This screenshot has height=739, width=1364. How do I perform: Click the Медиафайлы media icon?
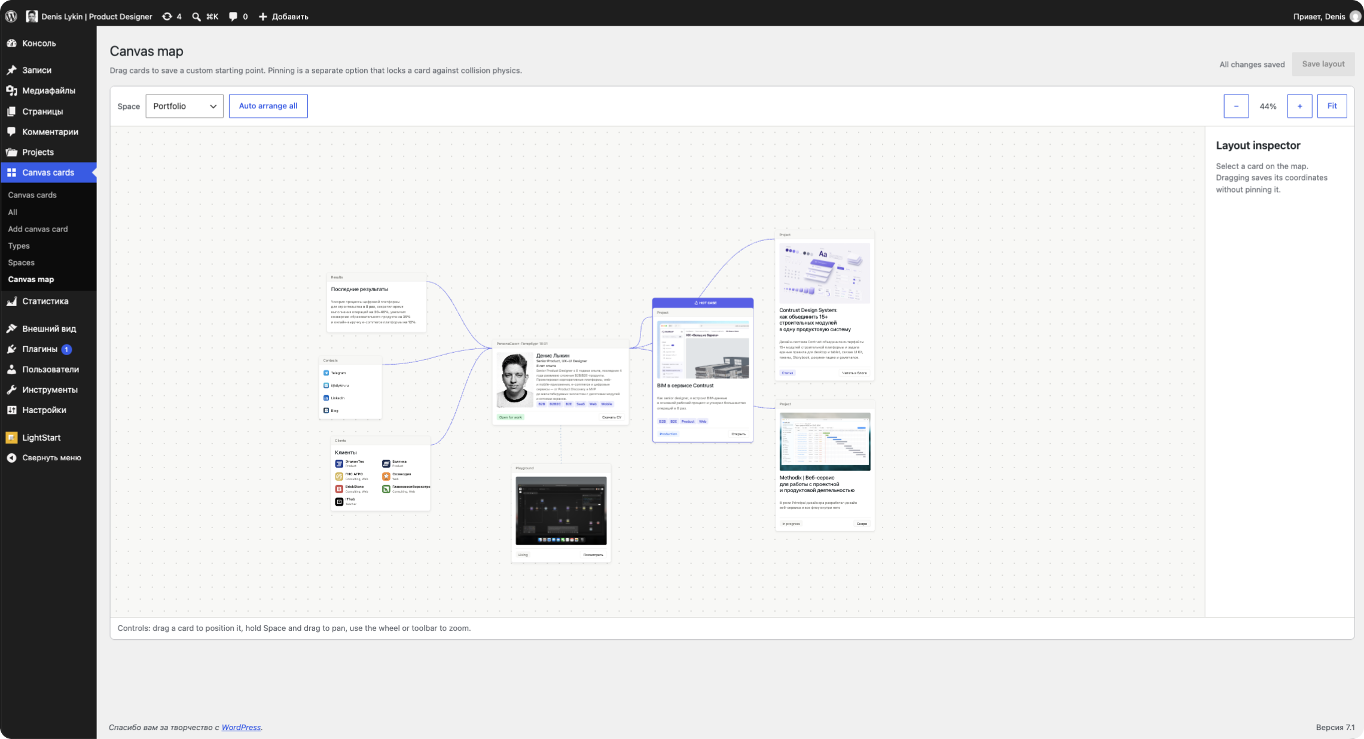(11, 90)
